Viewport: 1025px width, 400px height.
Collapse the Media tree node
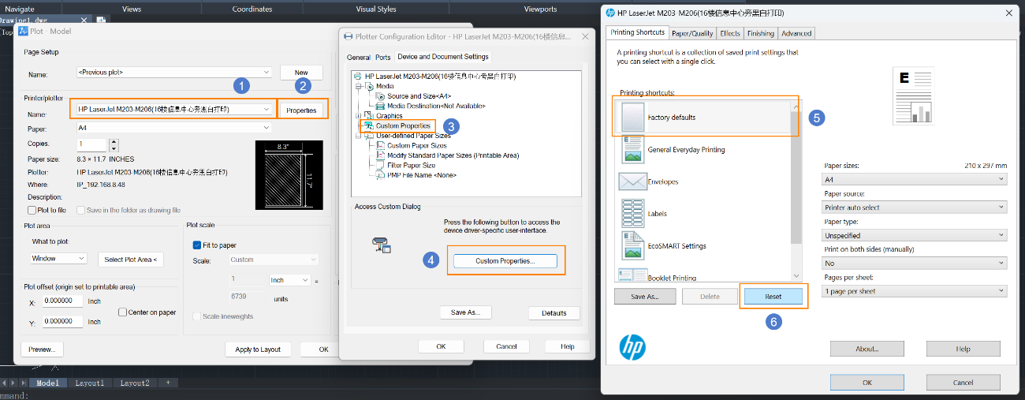[359, 86]
